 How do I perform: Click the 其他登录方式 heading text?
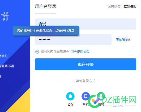pyautogui.click(x=86, y=81)
